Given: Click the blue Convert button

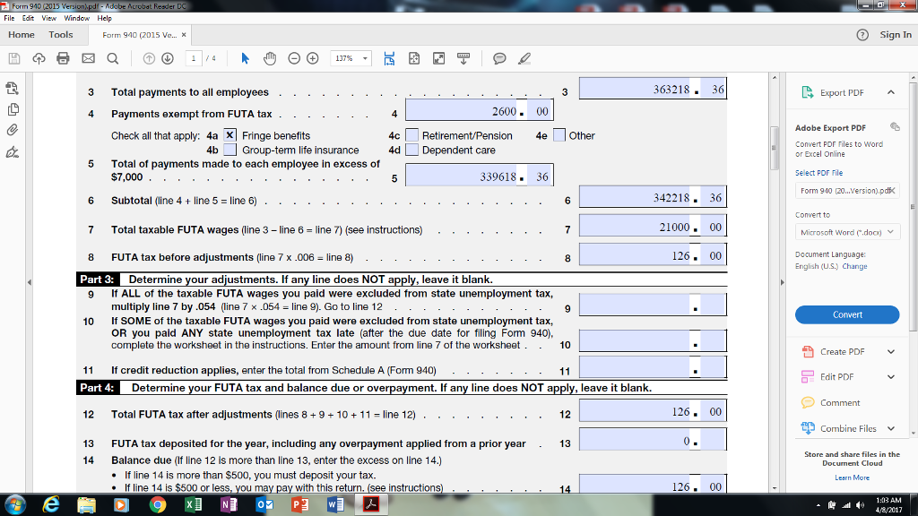Looking at the screenshot, I should click(x=847, y=314).
